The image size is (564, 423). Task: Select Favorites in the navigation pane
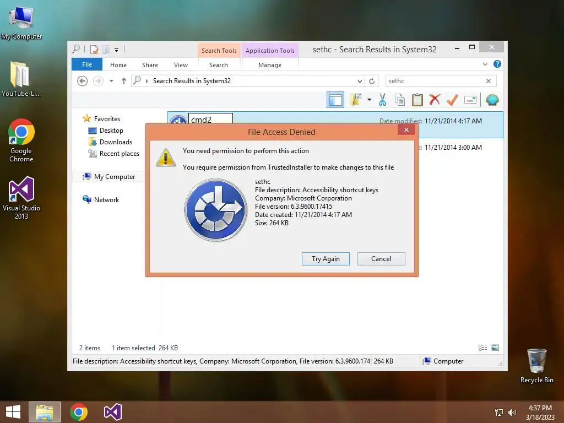[x=107, y=119]
